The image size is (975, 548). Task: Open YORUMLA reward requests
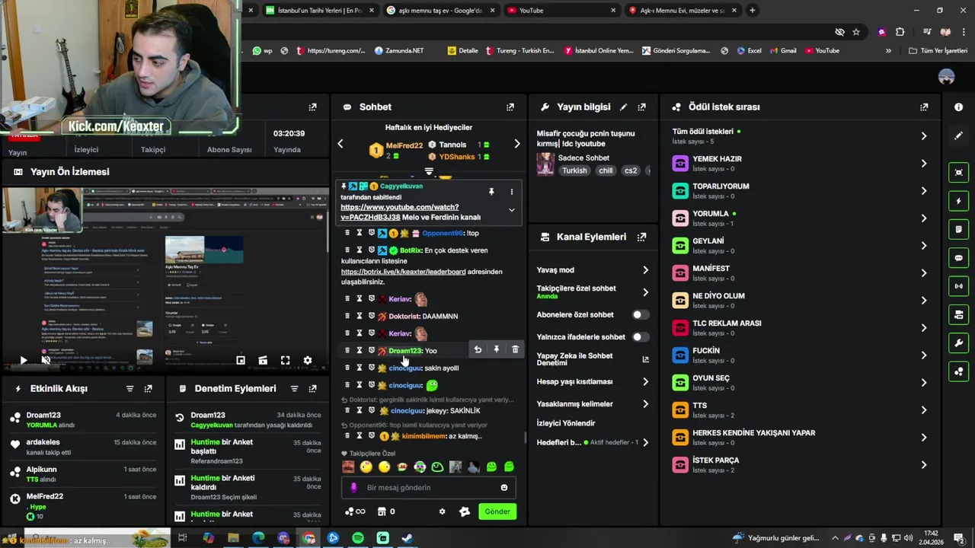click(801, 218)
